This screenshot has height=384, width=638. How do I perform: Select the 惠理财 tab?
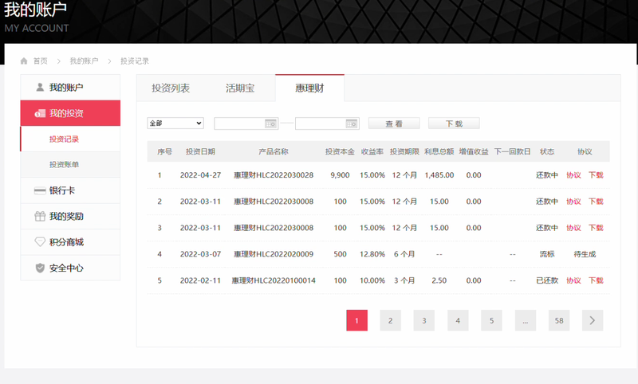tap(309, 88)
